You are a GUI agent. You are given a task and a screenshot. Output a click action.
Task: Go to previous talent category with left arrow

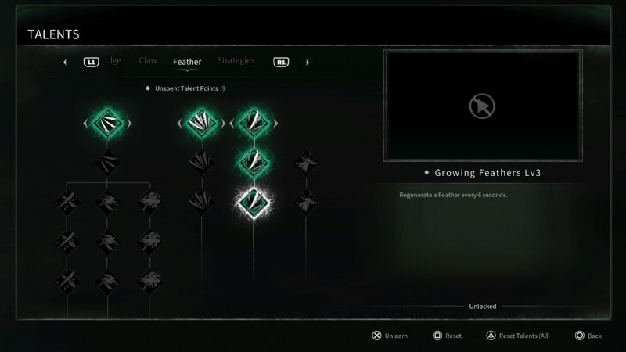[x=65, y=63]
